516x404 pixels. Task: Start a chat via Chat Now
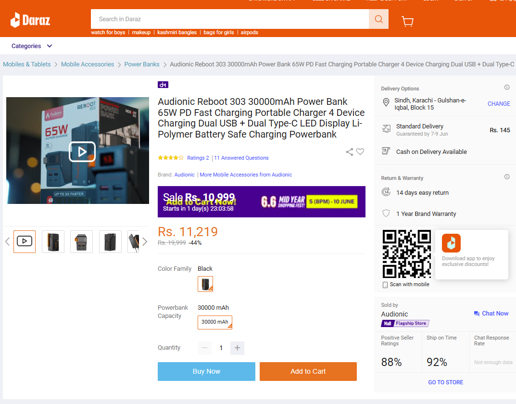tap(491, 314)
